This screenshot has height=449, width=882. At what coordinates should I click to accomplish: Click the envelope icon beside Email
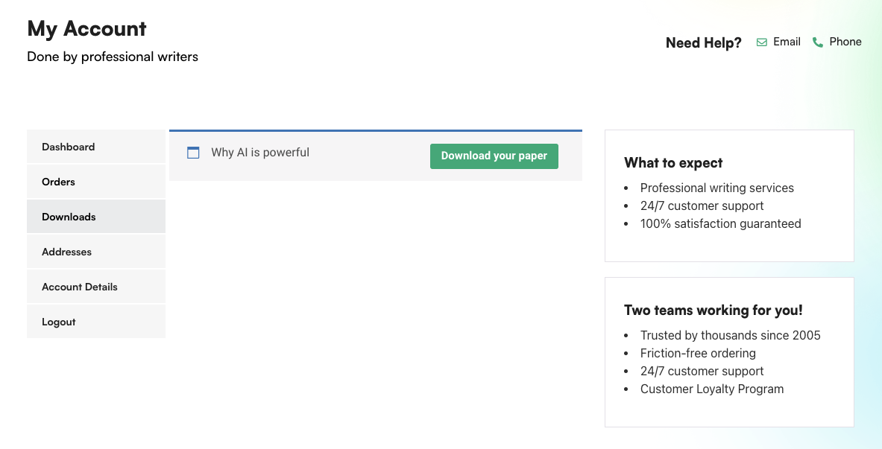point(761,42)
